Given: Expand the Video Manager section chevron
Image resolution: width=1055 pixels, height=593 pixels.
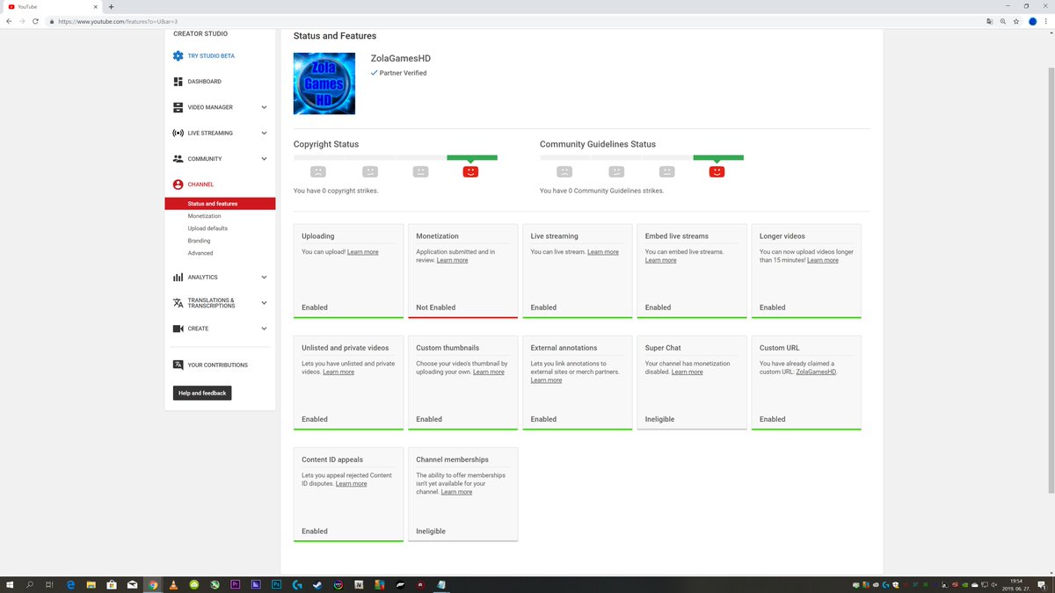Looking at the screenshot, I should click(x=264, y=107).
